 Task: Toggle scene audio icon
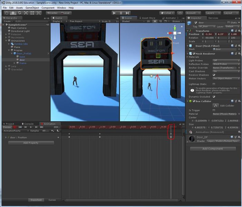coord(161,21)
